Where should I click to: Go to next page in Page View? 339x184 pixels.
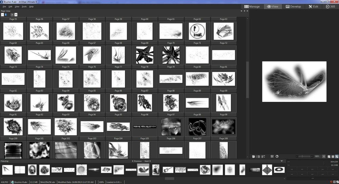tap(16, 15)
